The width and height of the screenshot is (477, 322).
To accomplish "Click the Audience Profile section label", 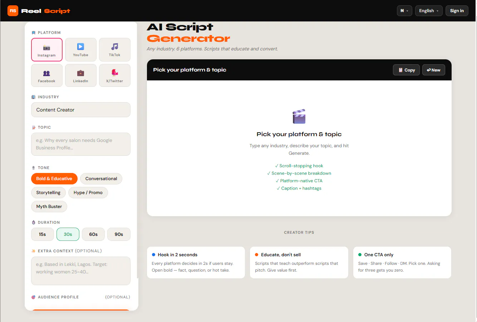I will [58, 297].
